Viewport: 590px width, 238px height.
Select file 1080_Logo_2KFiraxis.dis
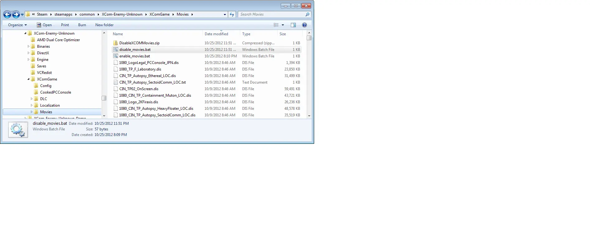[138, 102]
